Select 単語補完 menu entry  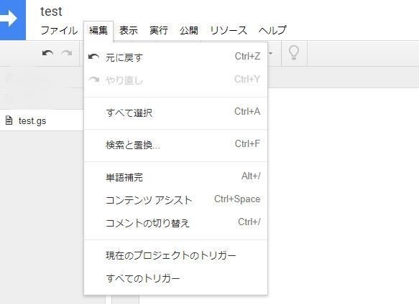coord(175,177)
